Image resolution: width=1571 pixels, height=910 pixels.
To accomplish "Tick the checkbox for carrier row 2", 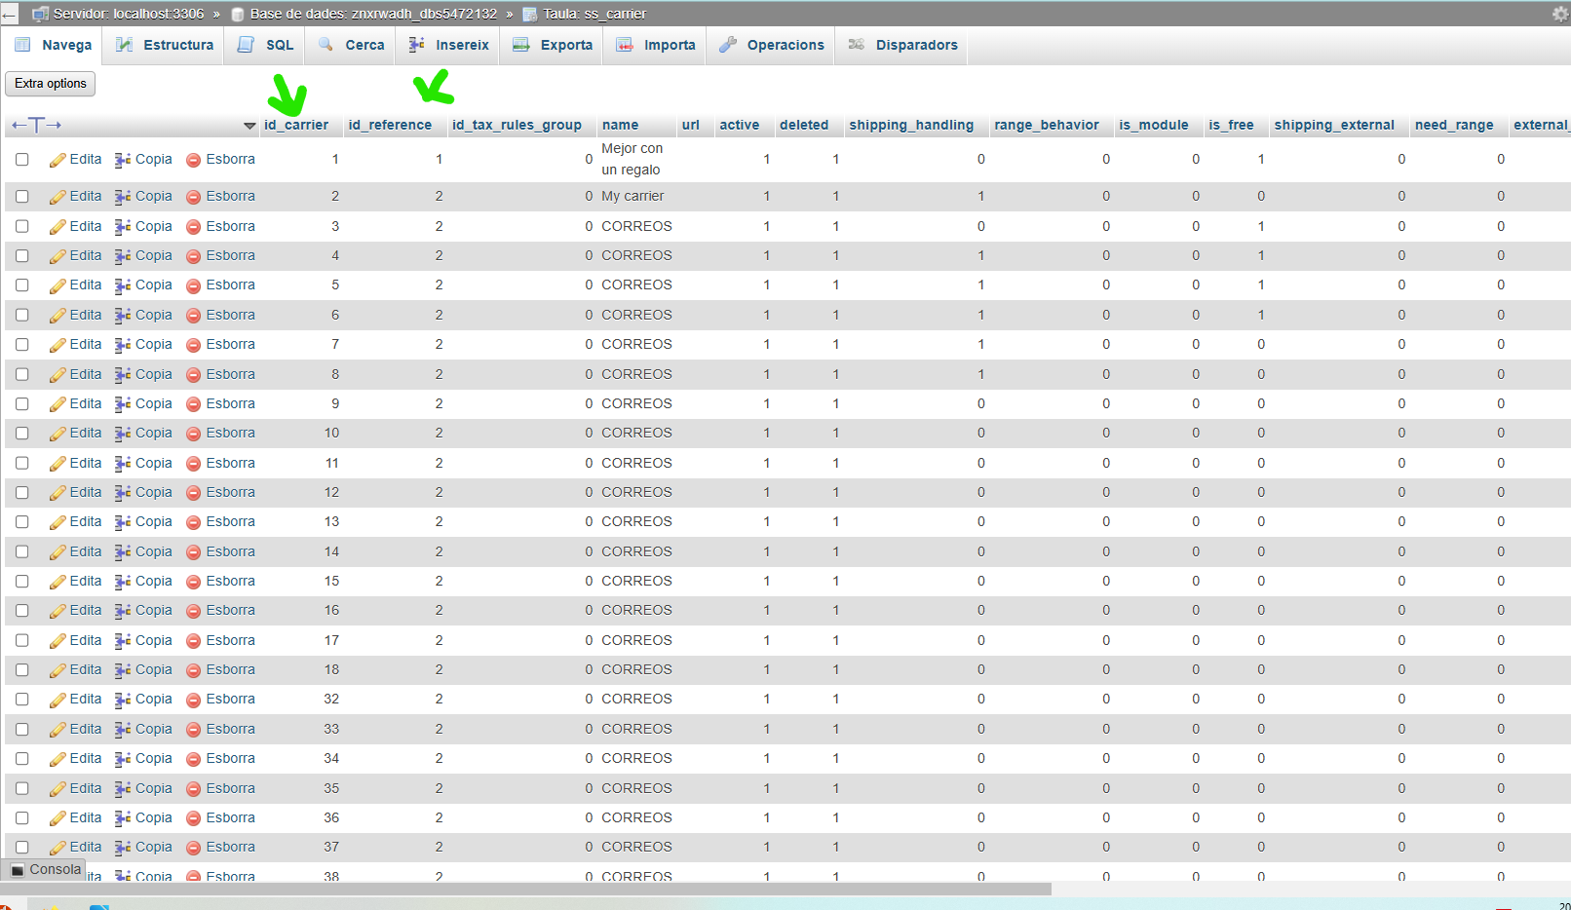I will (x=22, y=197).
